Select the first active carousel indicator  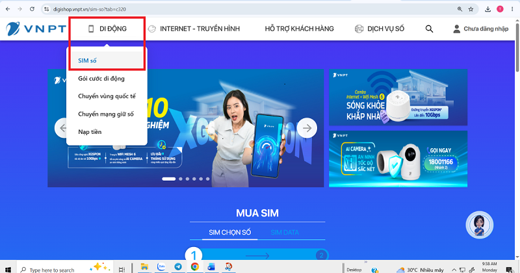pyautogui.click(x=169, y=179)
